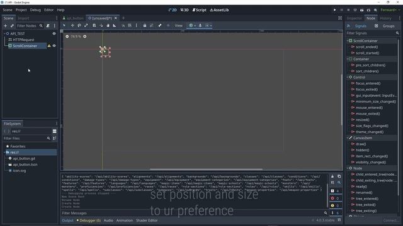Click the canvas horizontal scrollbar
This screenshot has height=226, width=403.
coord(206,169)
